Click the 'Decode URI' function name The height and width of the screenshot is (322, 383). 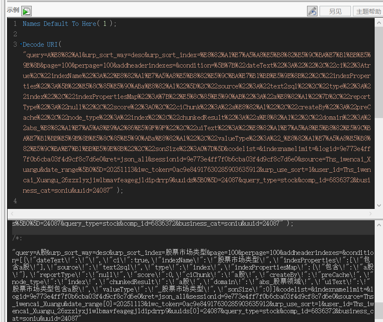coord(40,45)
